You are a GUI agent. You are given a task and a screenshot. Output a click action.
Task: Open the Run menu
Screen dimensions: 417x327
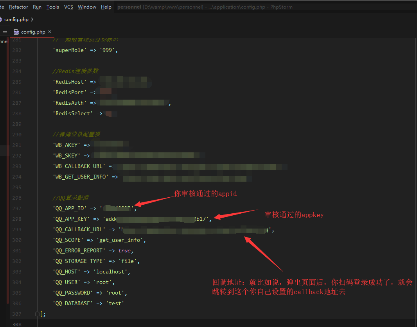(37, 7)
